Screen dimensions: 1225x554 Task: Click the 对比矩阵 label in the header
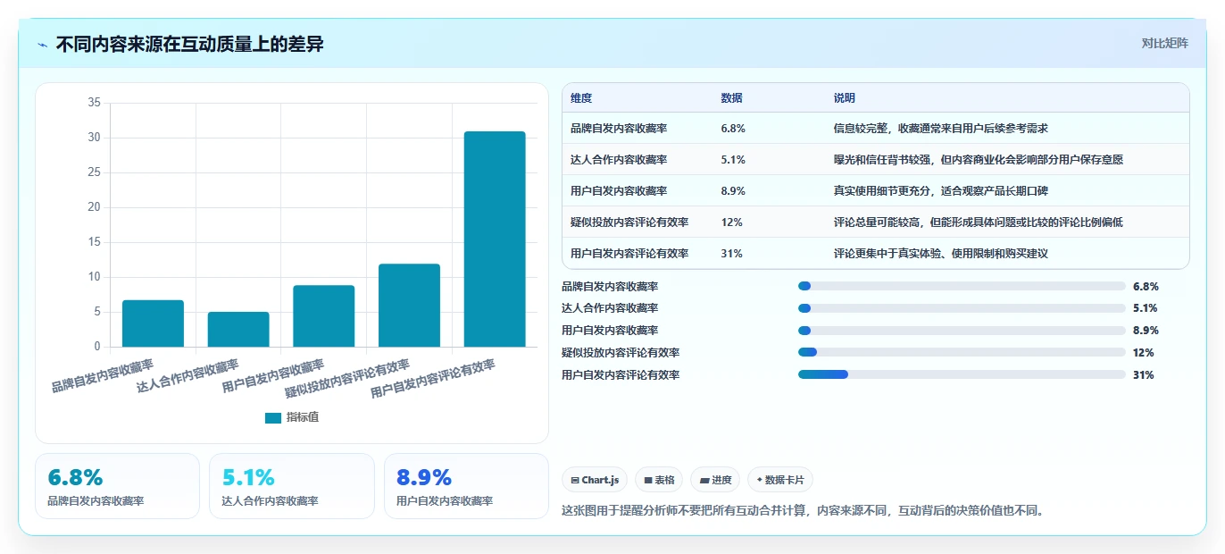(x=1164, y=43)
